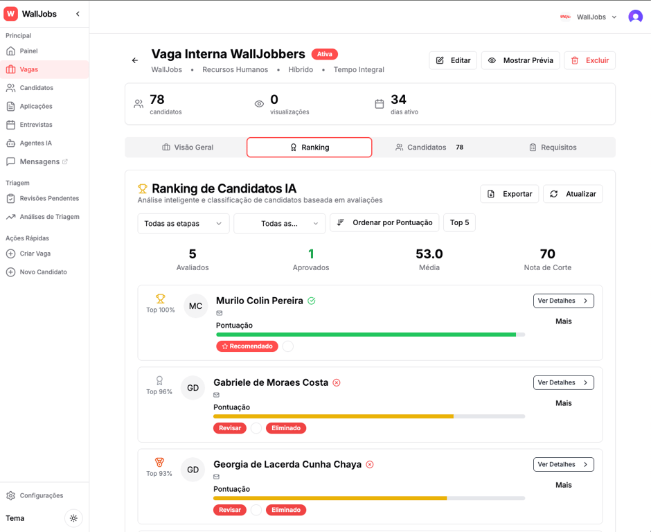Click the back arrow next to the vacancy title
Viewport: 651px width, 532px height.
click(x=134, y=60)
